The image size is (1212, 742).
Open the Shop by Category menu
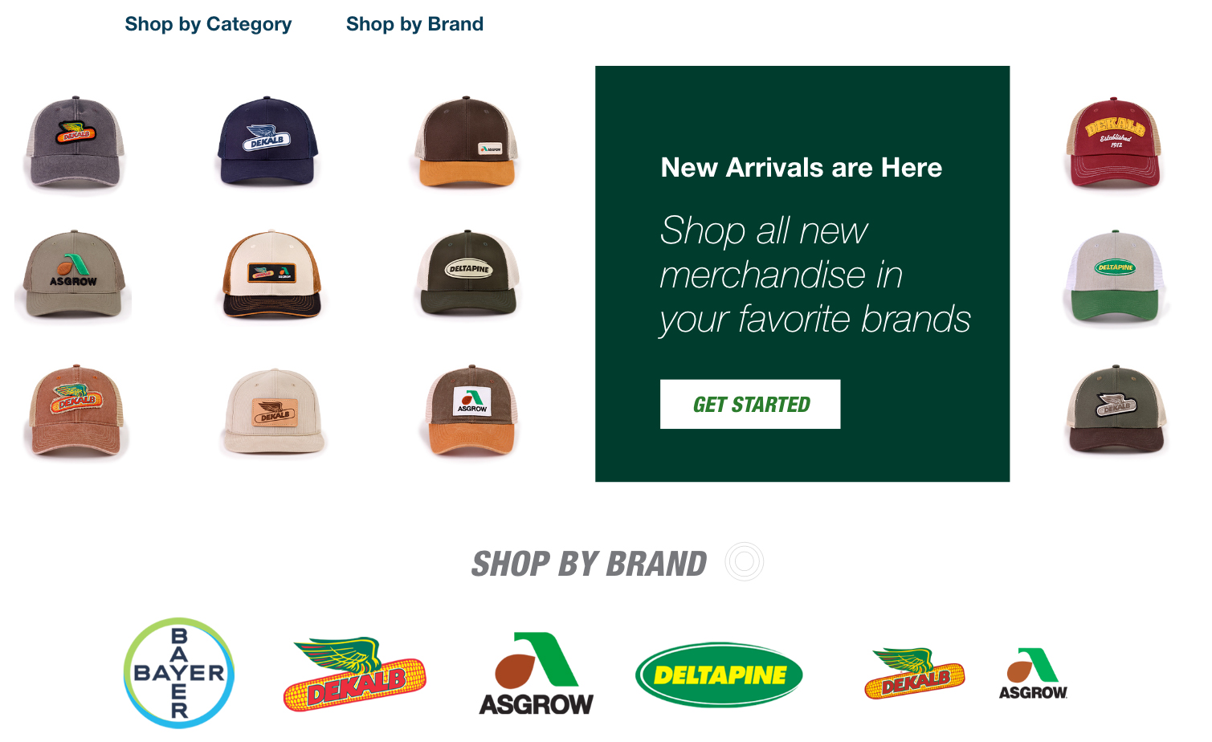point(208,24)
